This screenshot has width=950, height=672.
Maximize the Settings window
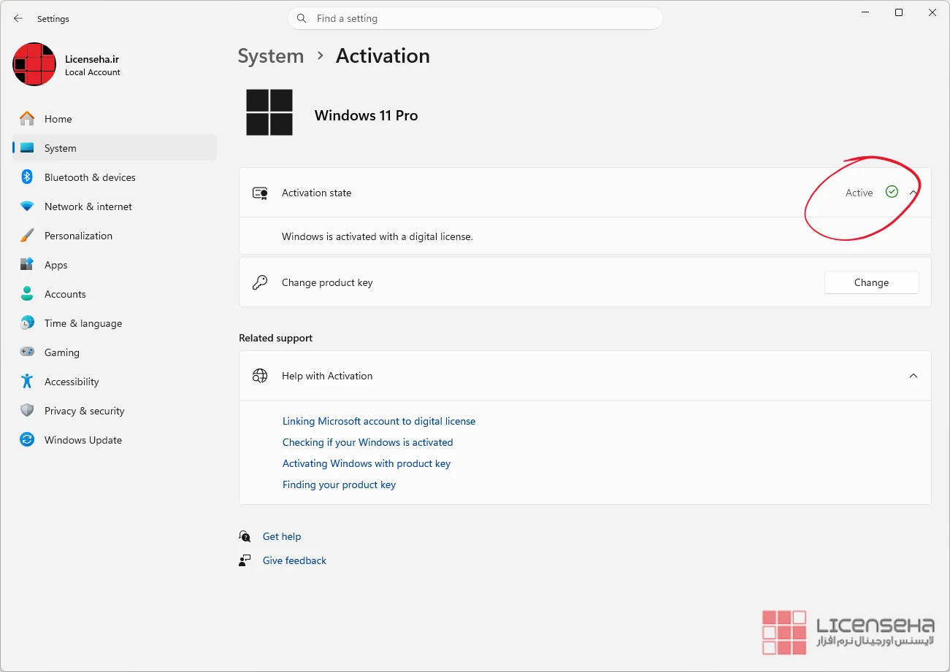[899, 12]
